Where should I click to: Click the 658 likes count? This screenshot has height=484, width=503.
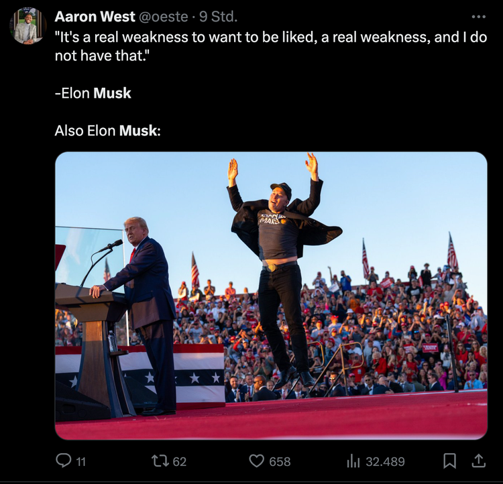[280, 462]
